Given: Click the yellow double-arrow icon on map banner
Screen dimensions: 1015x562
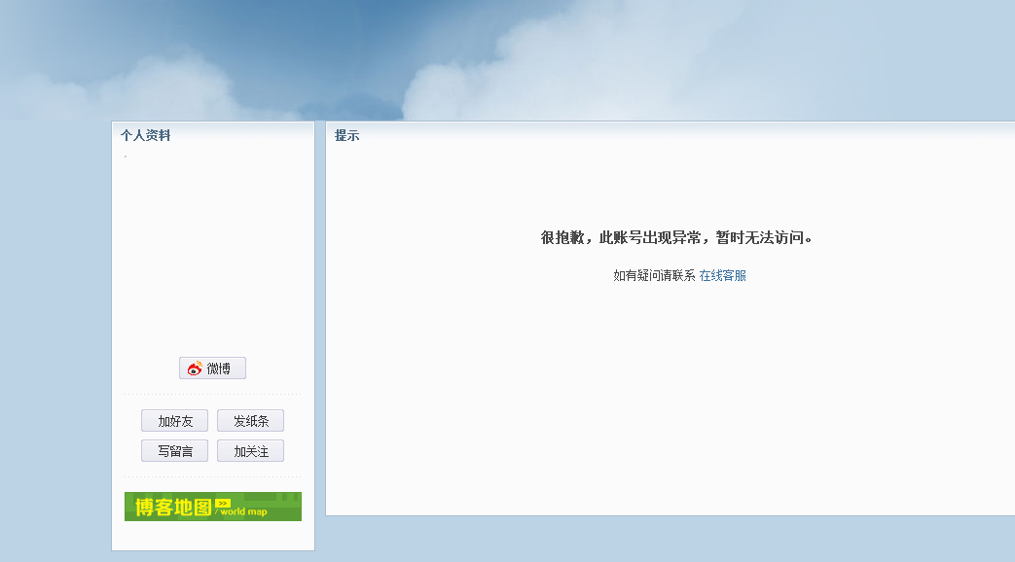Looking at the screenshot, I should click(x=224, y=501).
